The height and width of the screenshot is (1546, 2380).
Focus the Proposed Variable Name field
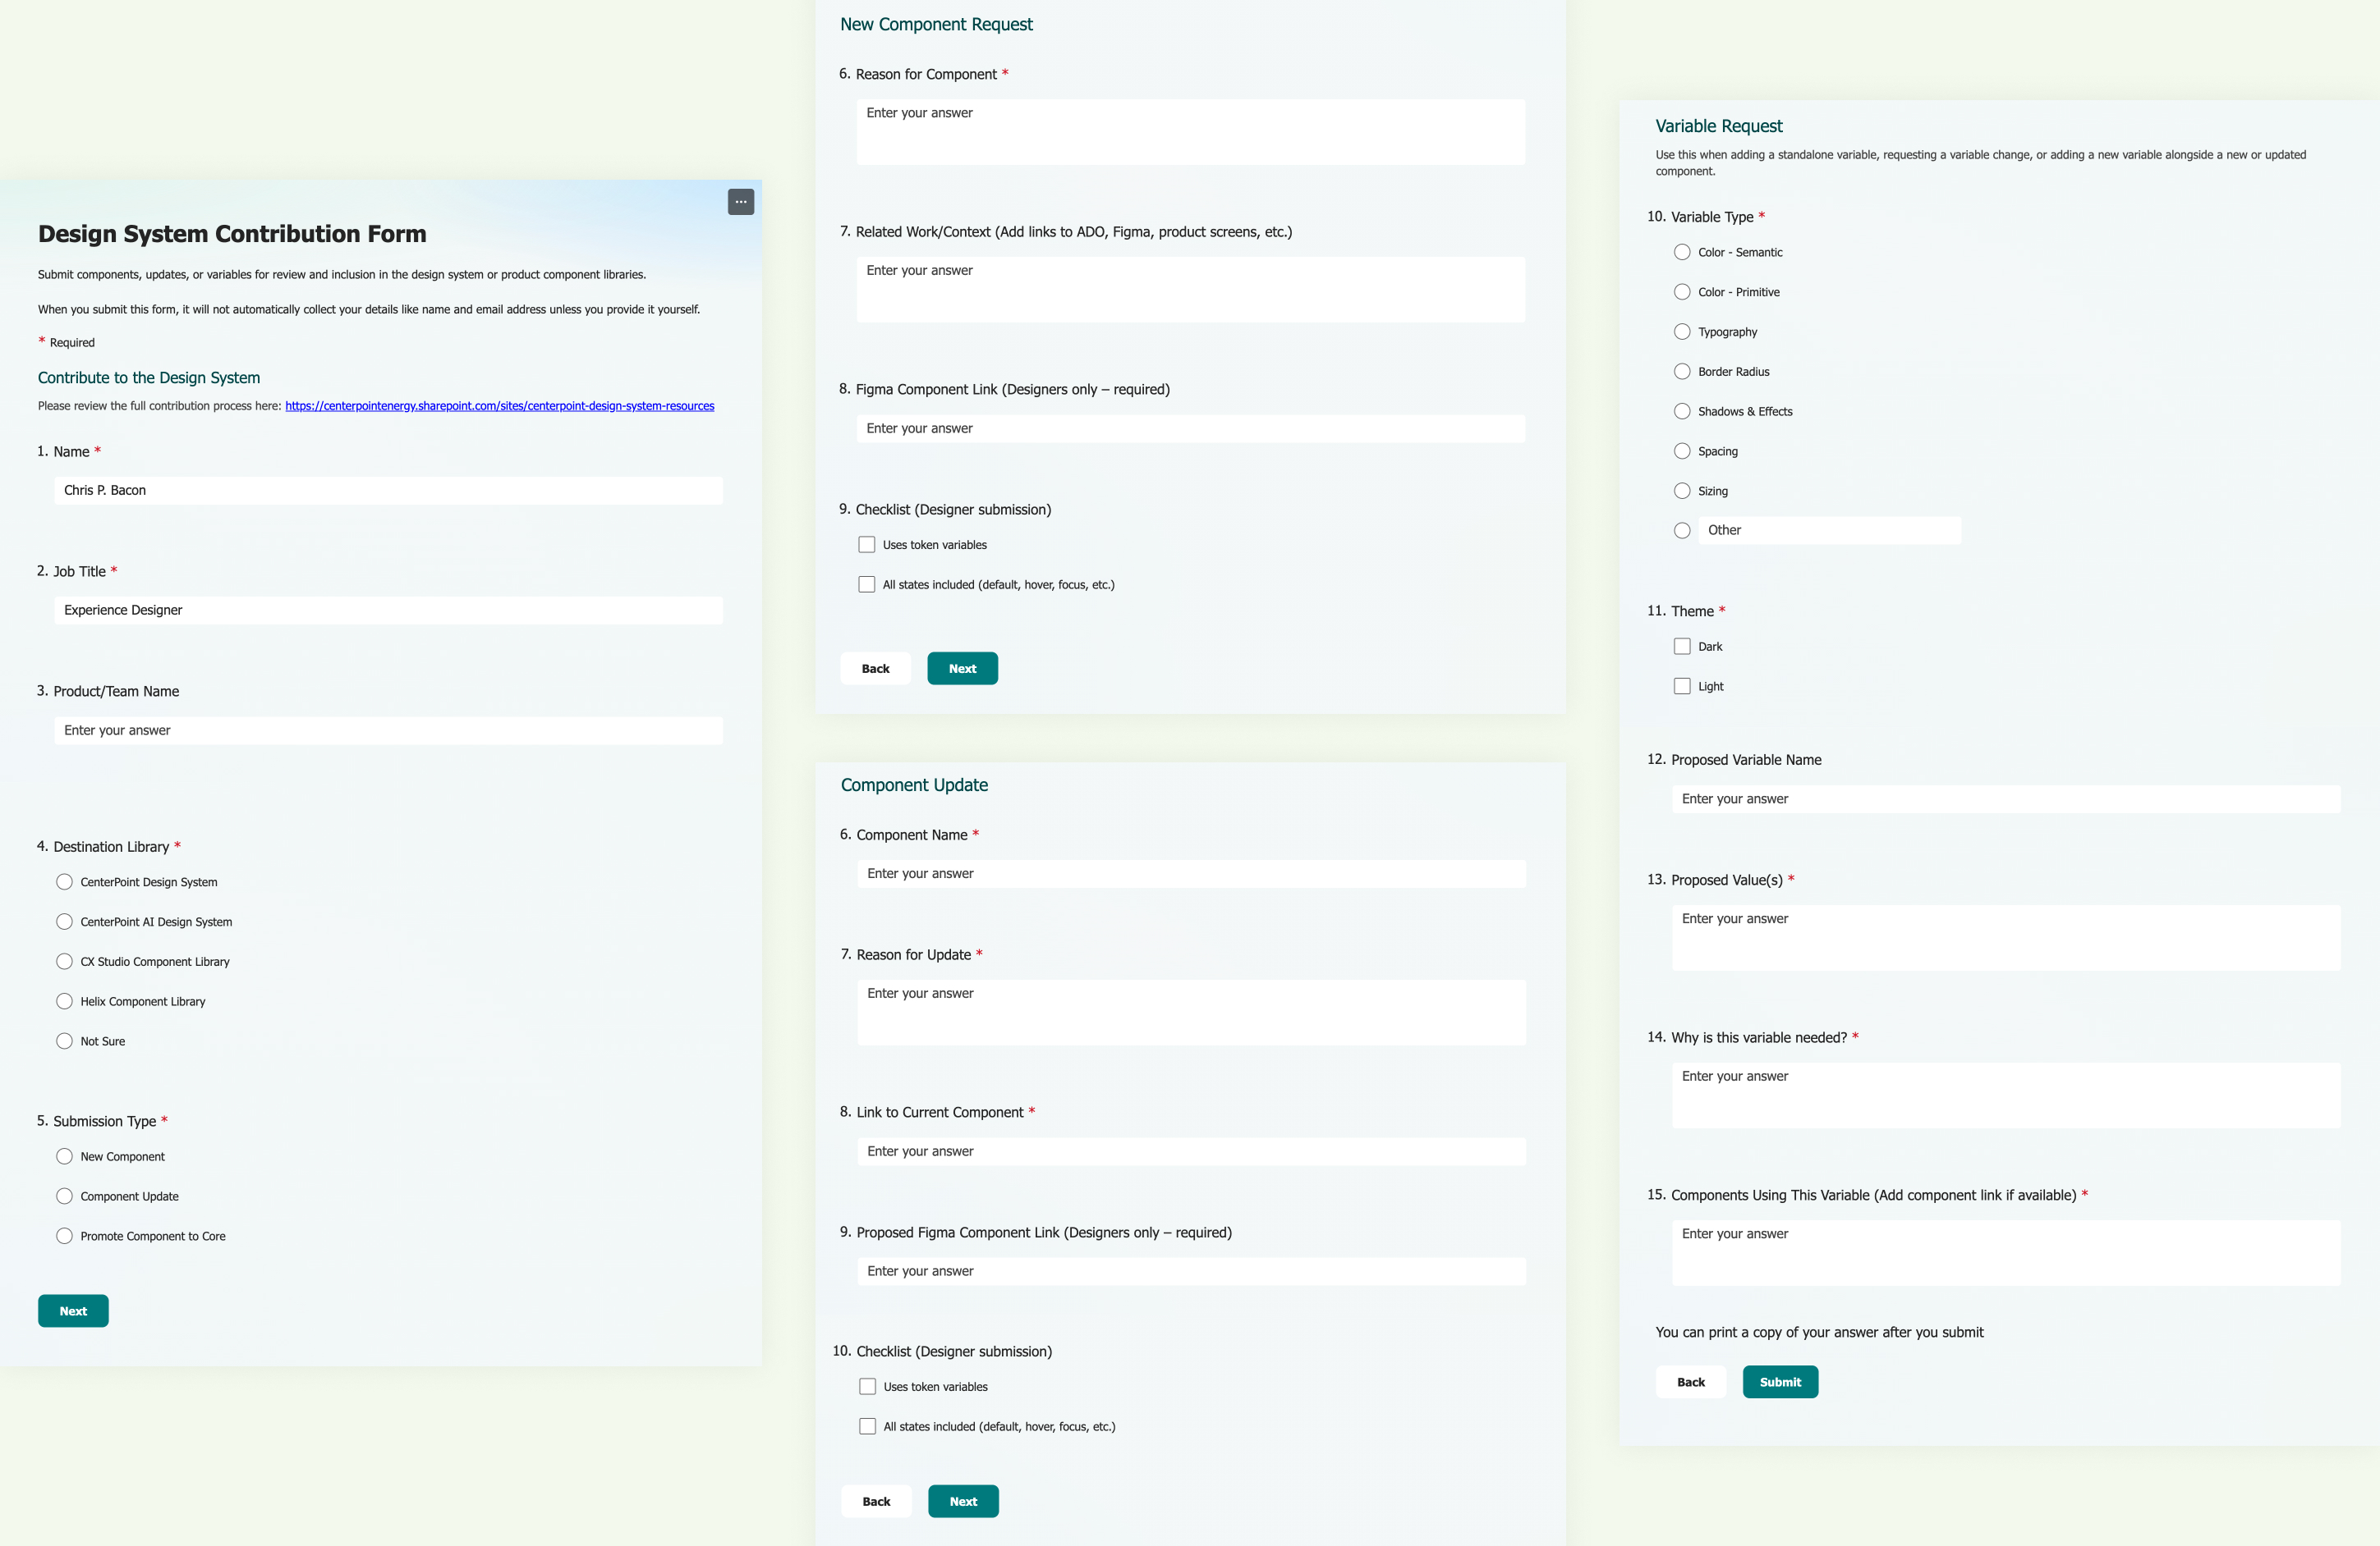coord(2007,799)
